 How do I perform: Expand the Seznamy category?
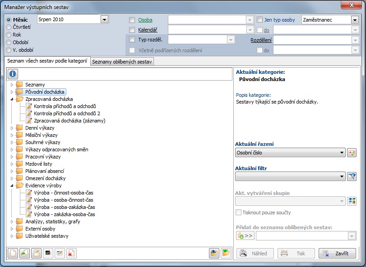[12, 85]
